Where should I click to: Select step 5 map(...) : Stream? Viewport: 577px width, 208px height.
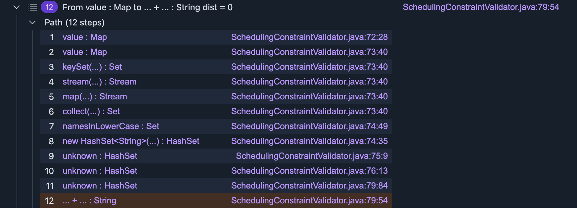[95, 97]
